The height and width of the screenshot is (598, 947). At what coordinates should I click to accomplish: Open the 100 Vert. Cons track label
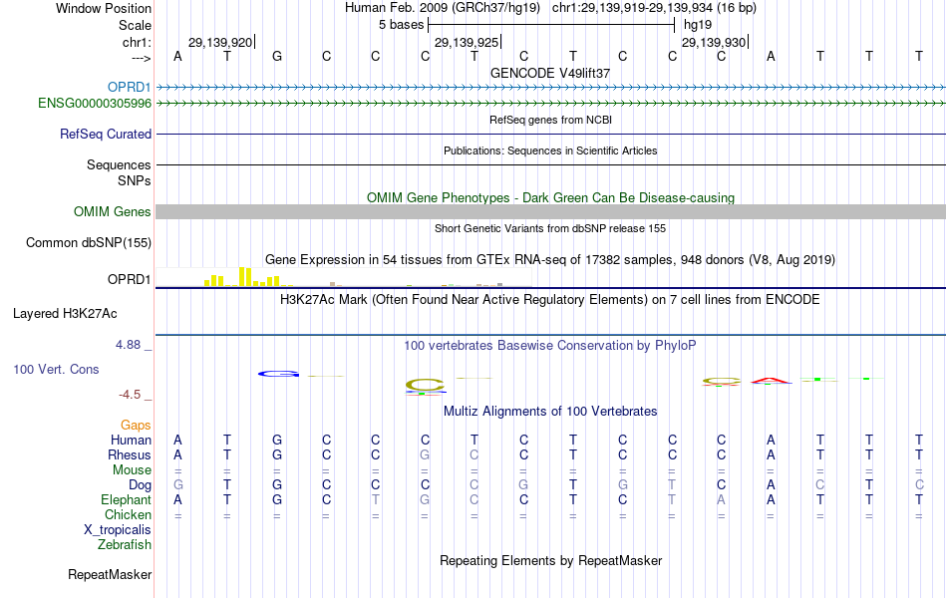[x=56, y=369]
